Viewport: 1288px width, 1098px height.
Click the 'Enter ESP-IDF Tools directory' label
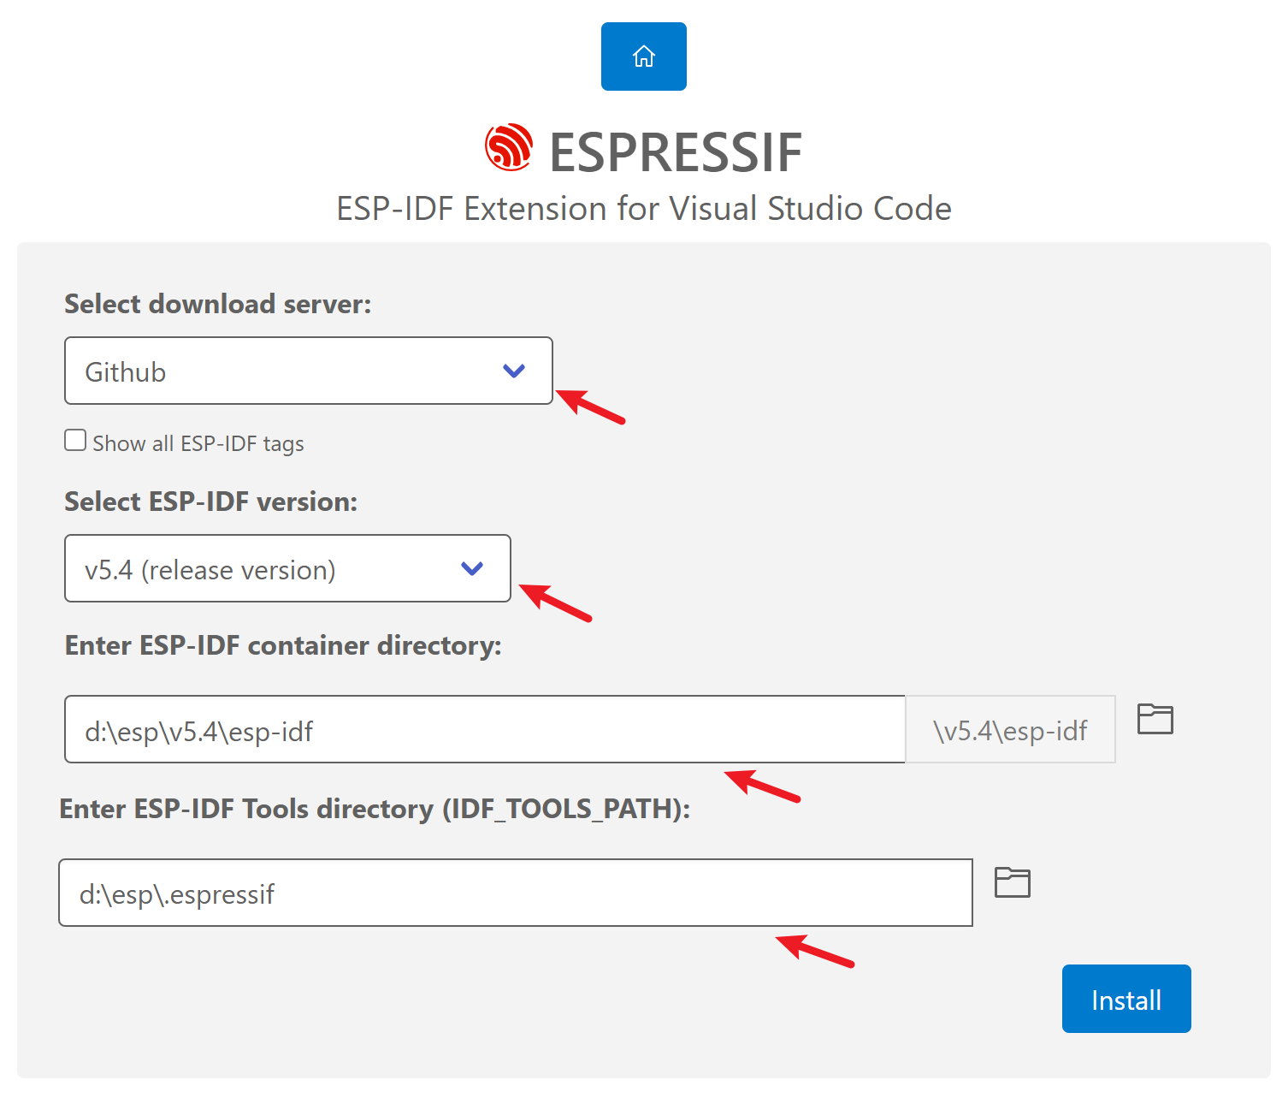click(x=375, y=809)
